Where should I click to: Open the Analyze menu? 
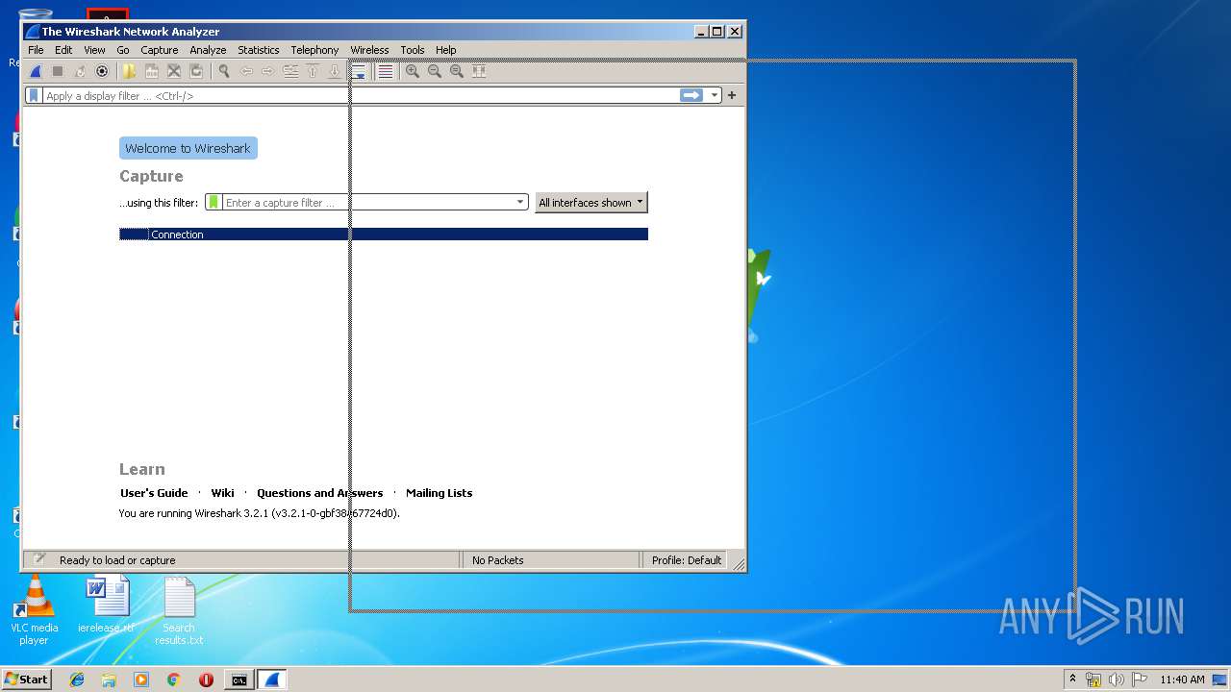point(208,50)
